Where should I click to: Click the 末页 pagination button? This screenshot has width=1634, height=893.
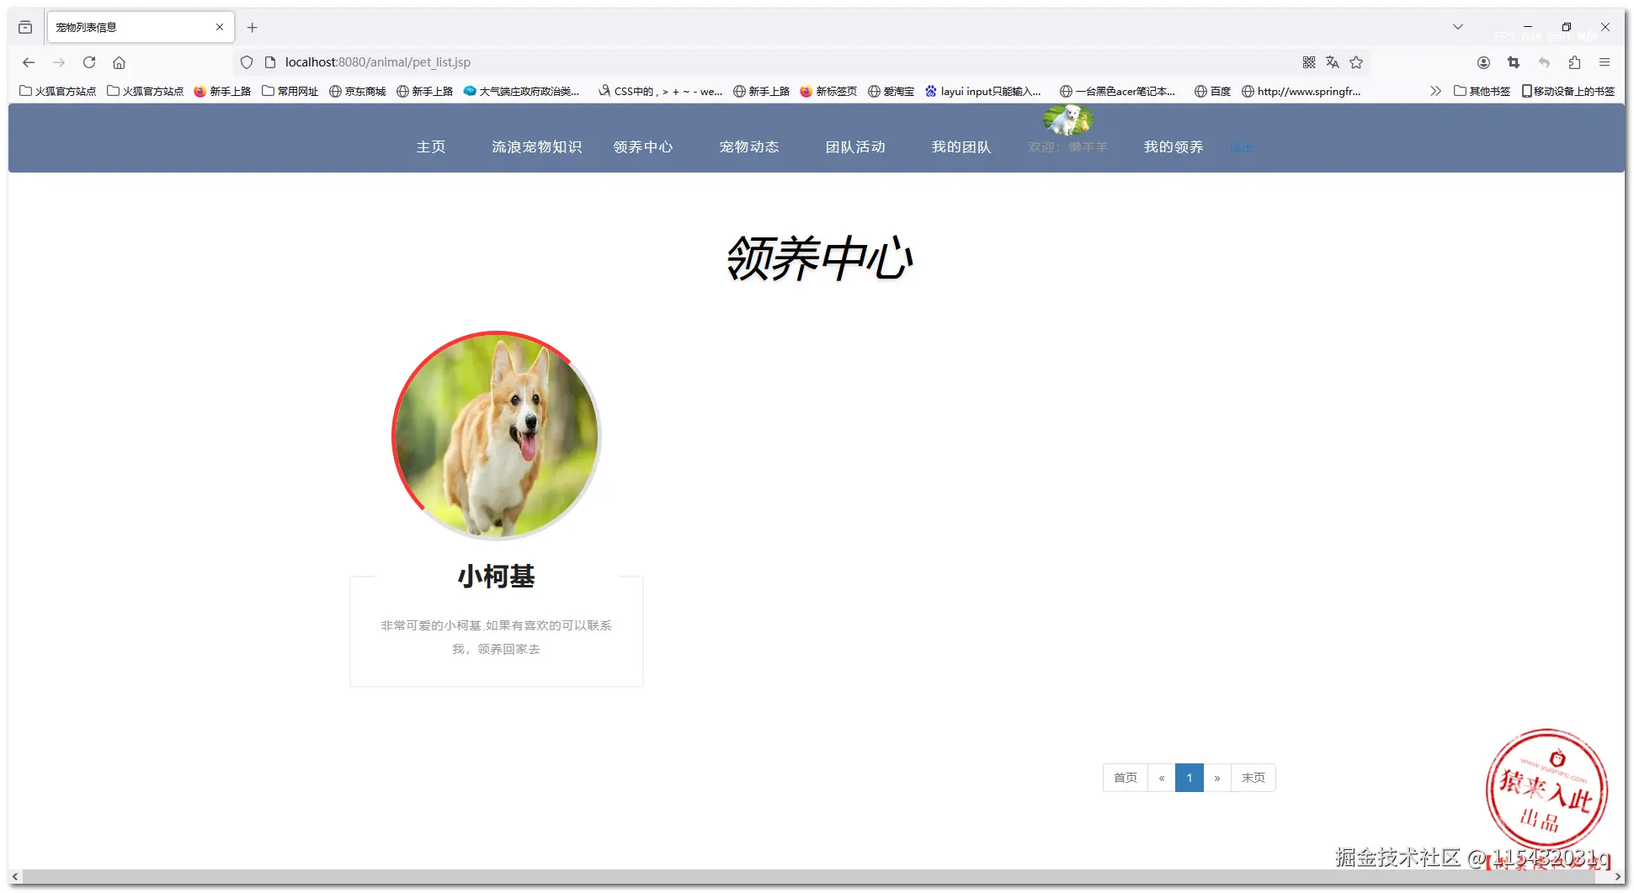1253,778
